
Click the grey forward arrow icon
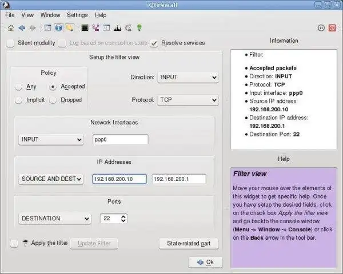(33, 28)
